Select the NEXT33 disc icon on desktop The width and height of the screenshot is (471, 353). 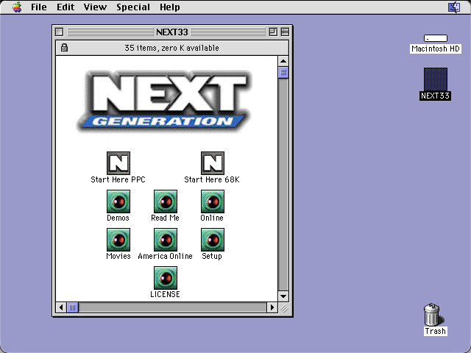[436, 79]
